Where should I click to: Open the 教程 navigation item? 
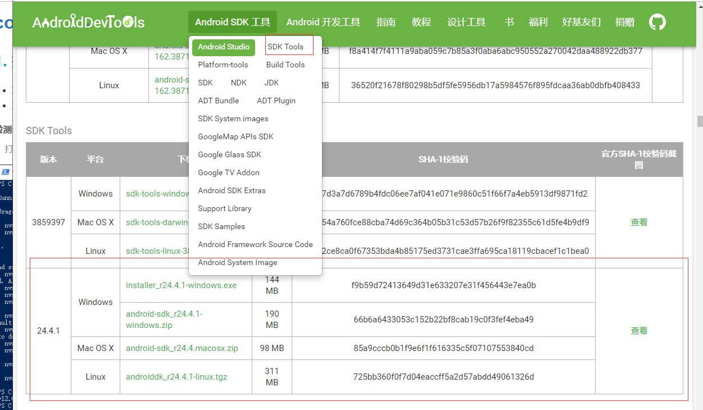point(421,22)
